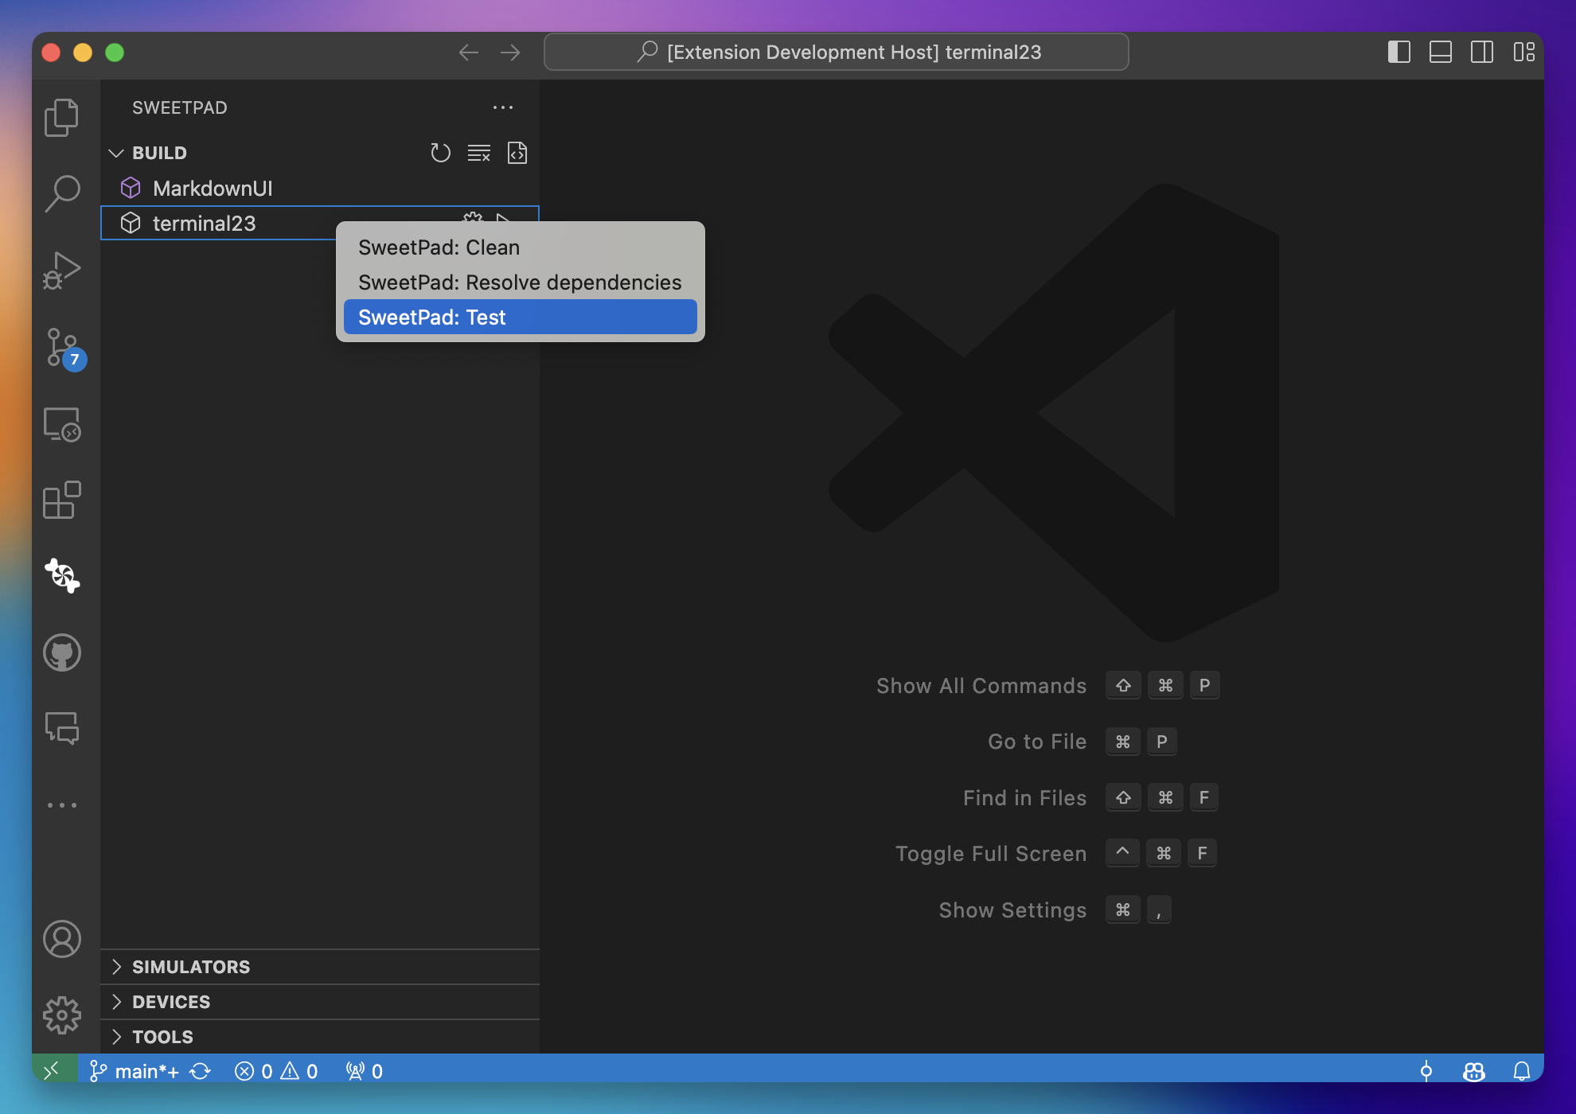Select MarkdownUI scheme in build list
The height and width of the screenshot is (1114, 1576).
click(213, 189)
